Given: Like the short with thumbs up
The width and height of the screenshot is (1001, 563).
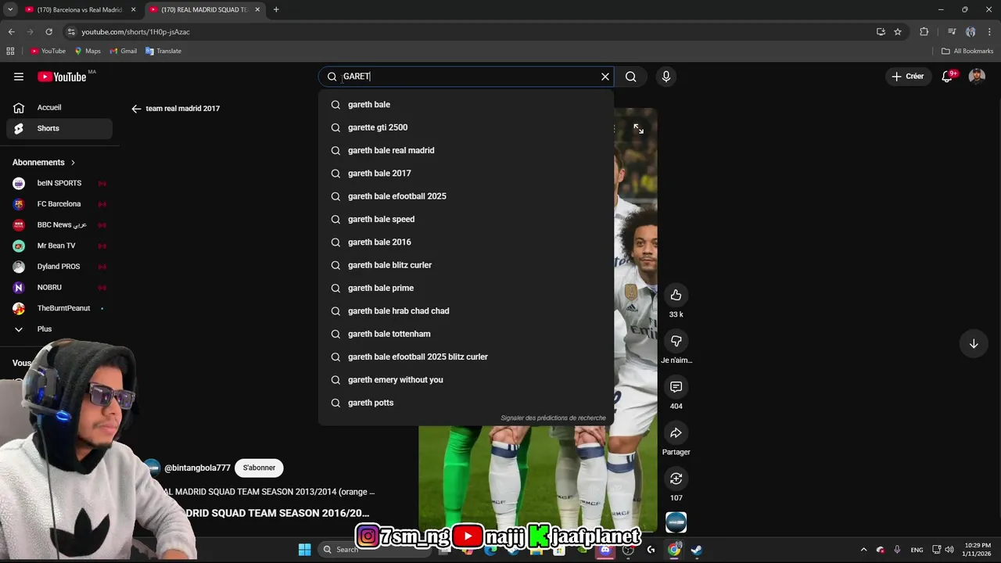Looking at the screenshot, I should pos(676,295).
